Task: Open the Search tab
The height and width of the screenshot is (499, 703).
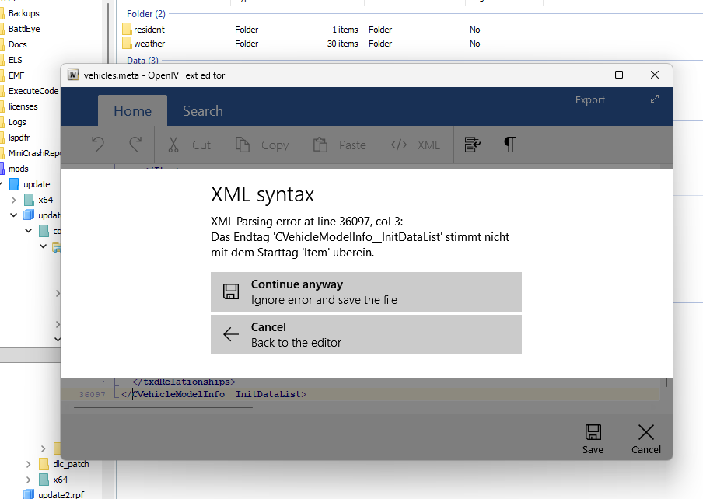Action: 203,110
